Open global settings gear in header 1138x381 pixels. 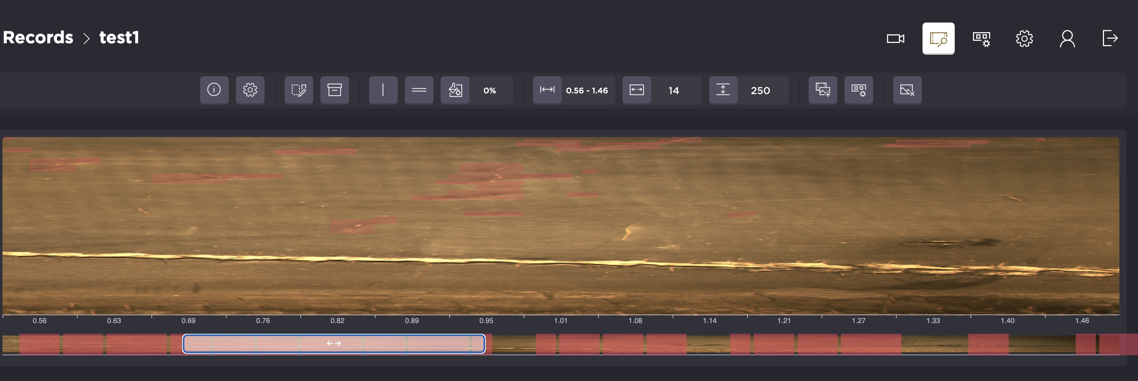1024,39
